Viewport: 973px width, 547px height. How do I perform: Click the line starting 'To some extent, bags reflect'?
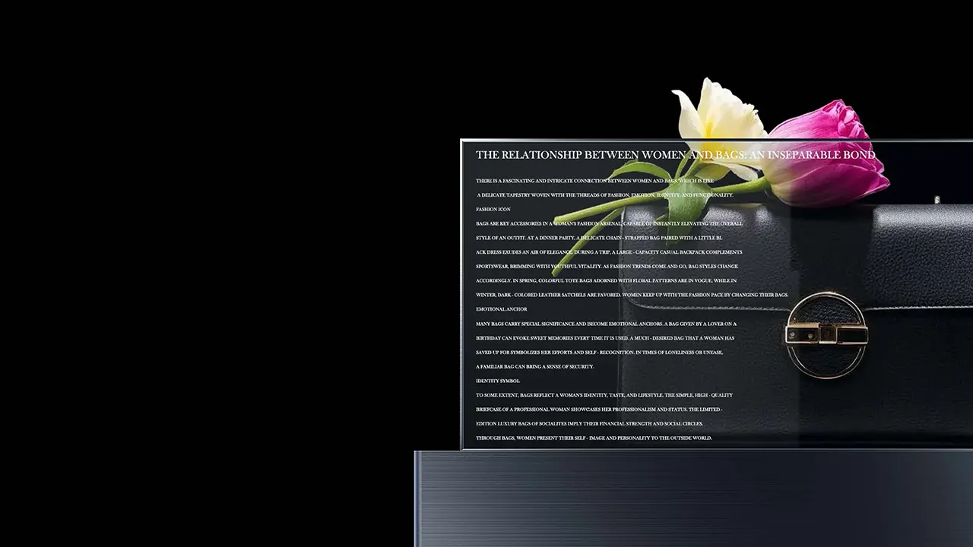(604, 395)
